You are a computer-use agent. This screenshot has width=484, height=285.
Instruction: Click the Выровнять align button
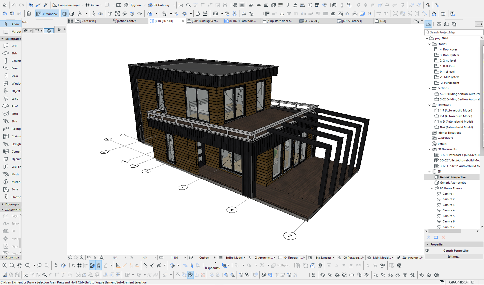tap(212, 268)
